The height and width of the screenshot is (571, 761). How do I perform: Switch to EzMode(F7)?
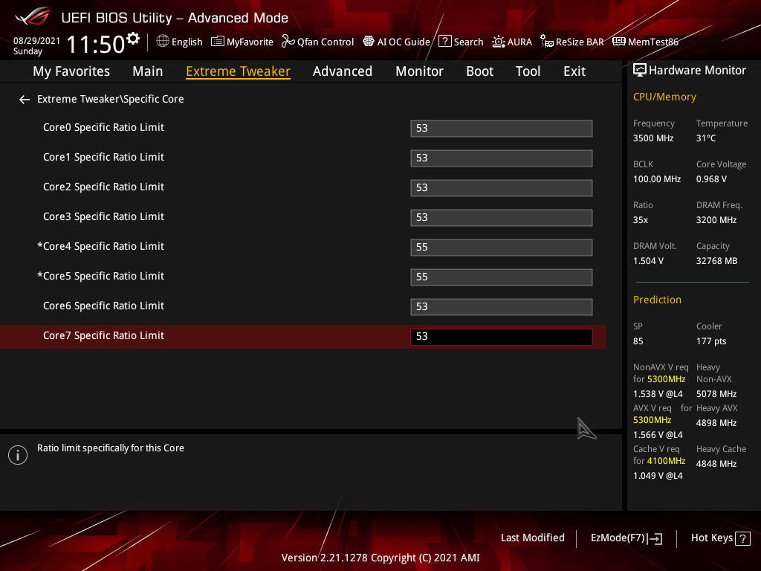click(626, 538)
